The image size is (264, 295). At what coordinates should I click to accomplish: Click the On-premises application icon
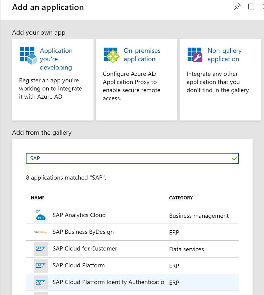click(111, 55)
